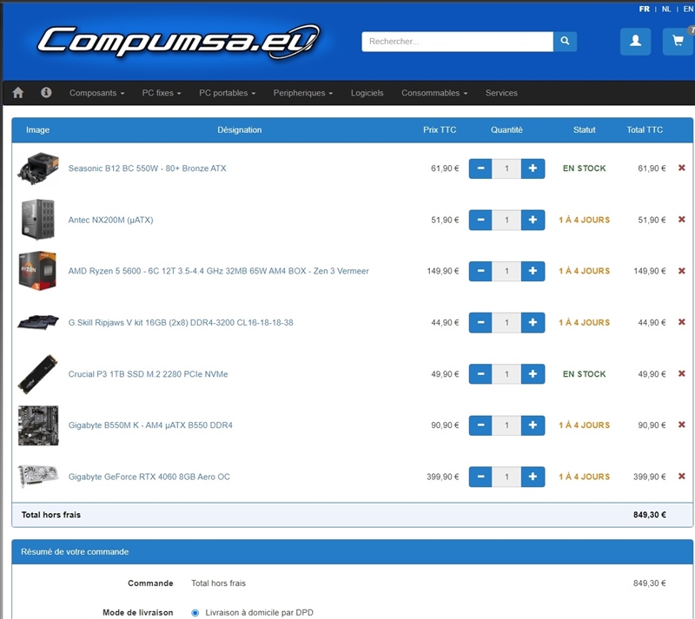Decrease quantity of Antec NX200M
Viewport: 695px width, 619px height.
[x=480, y=220]
